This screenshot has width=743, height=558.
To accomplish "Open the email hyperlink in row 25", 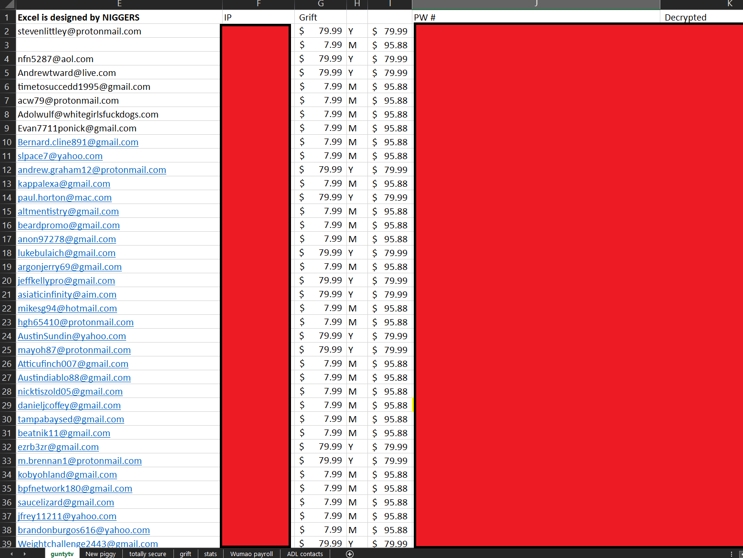I will click(74, 350).
